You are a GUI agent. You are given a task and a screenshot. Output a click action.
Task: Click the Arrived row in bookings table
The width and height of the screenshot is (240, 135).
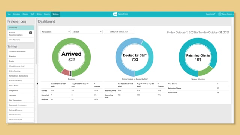point(72,91)
